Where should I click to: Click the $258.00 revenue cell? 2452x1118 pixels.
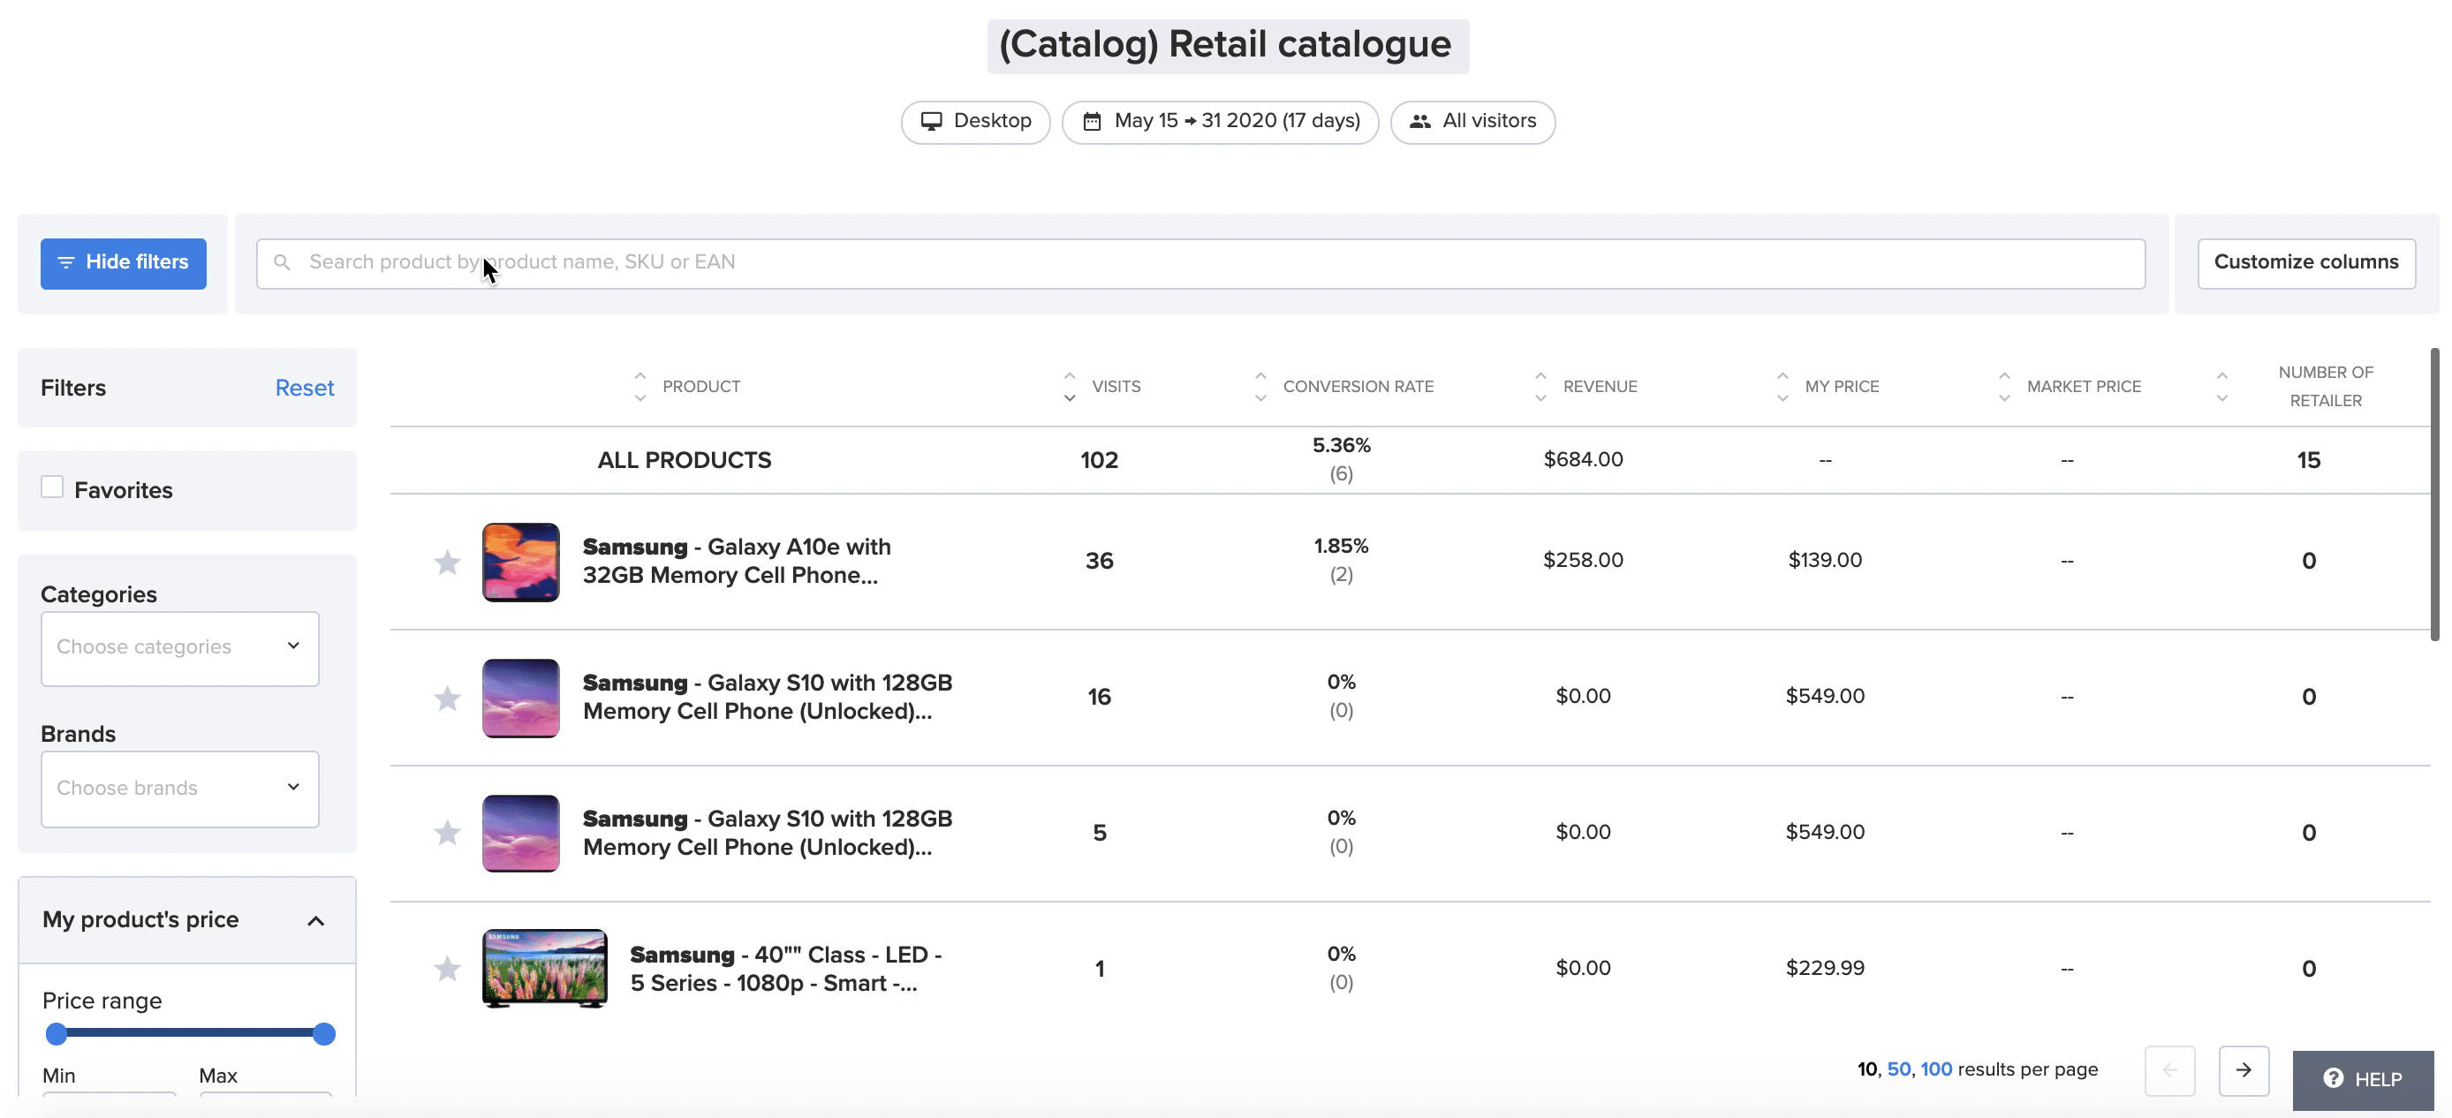click(1583, 561)
